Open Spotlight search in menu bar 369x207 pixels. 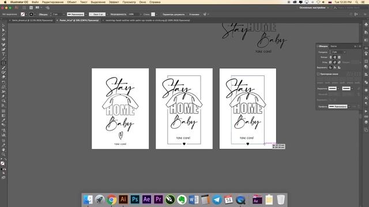(357, 2)
